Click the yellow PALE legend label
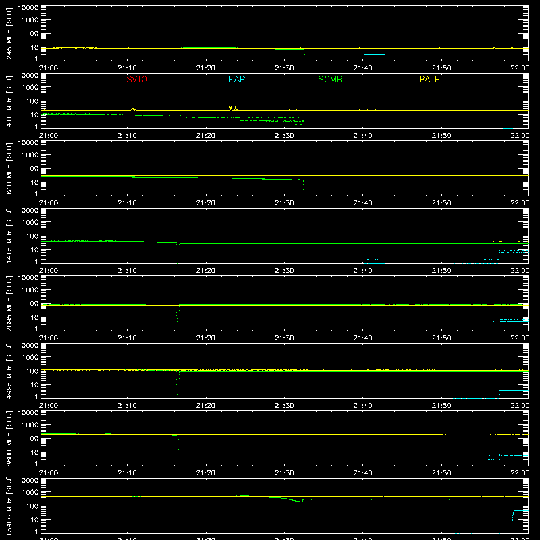 429,79
